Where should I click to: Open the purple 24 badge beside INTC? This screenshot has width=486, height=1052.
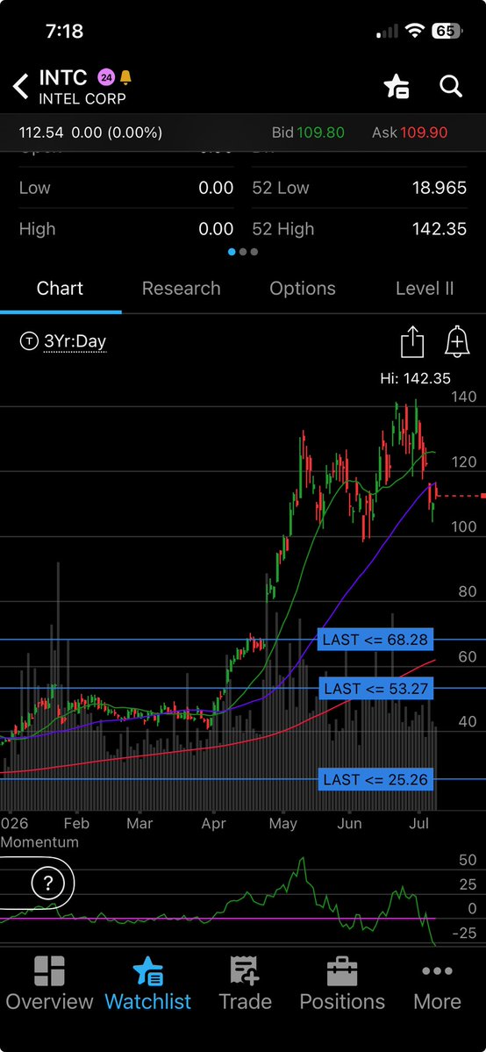coord(106,78)
